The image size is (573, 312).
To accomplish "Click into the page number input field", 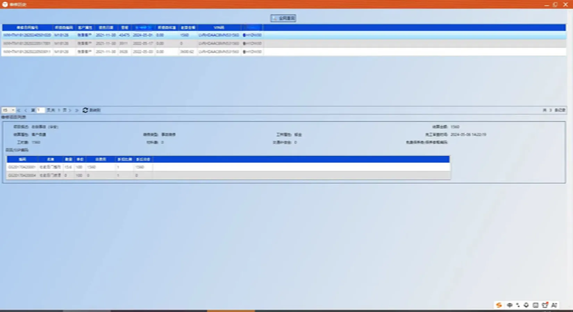I will pyautogui.click(x=40, y=110).
